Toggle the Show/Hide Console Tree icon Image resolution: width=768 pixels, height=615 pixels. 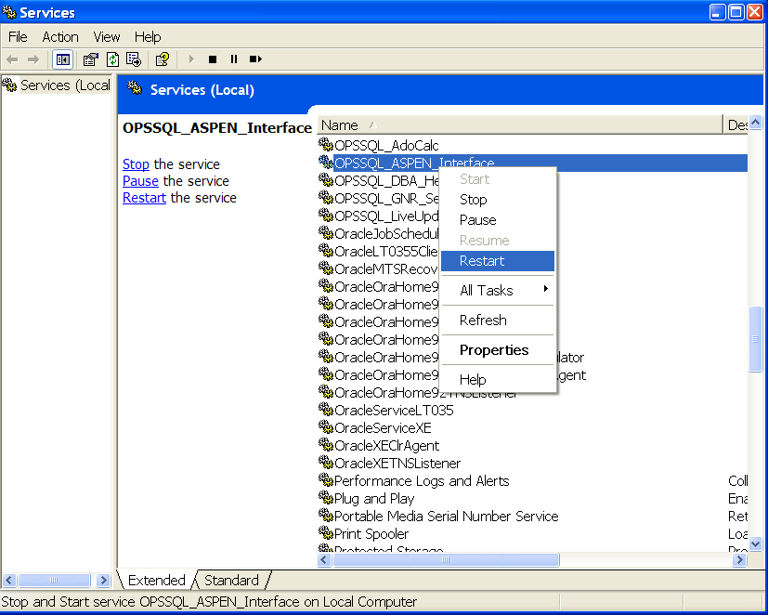pyautogui.click(x=63, y=59)
